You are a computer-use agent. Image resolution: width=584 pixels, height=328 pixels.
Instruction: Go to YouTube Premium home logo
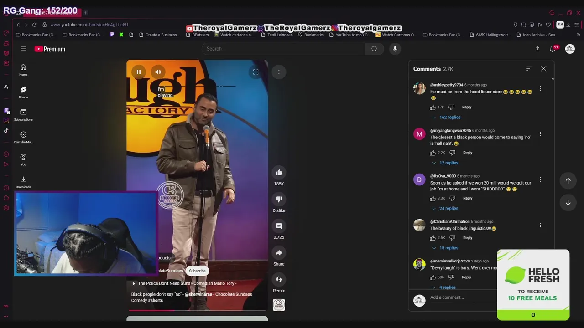point(50,49)
